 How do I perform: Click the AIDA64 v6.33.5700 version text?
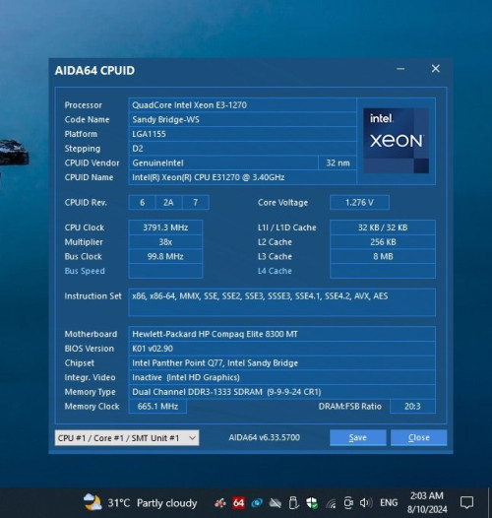(x=264, y=437)
